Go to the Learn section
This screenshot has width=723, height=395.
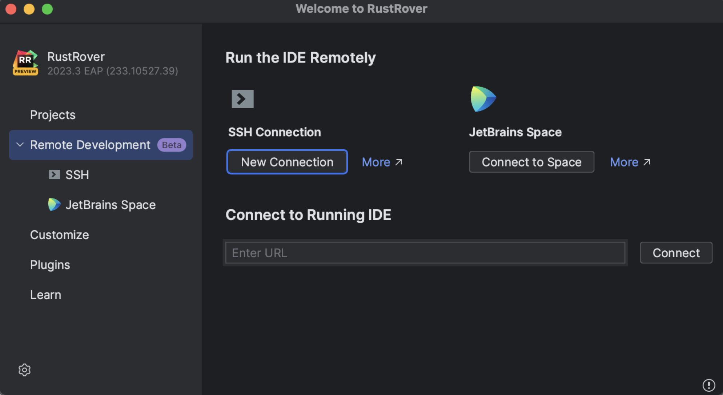click(x=45, y=295)
